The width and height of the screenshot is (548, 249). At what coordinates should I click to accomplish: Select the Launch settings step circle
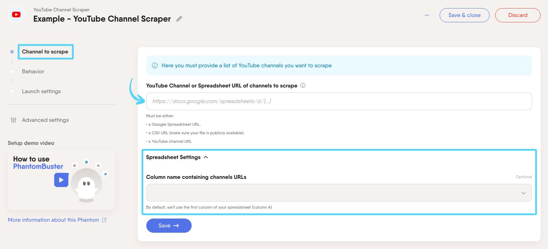(12, 91)
